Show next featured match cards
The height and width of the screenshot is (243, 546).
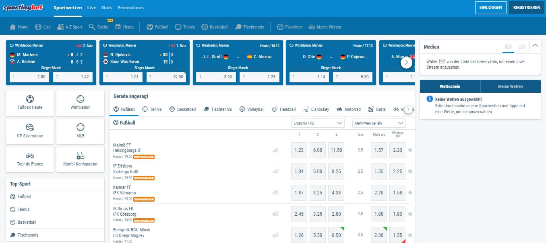406,62
